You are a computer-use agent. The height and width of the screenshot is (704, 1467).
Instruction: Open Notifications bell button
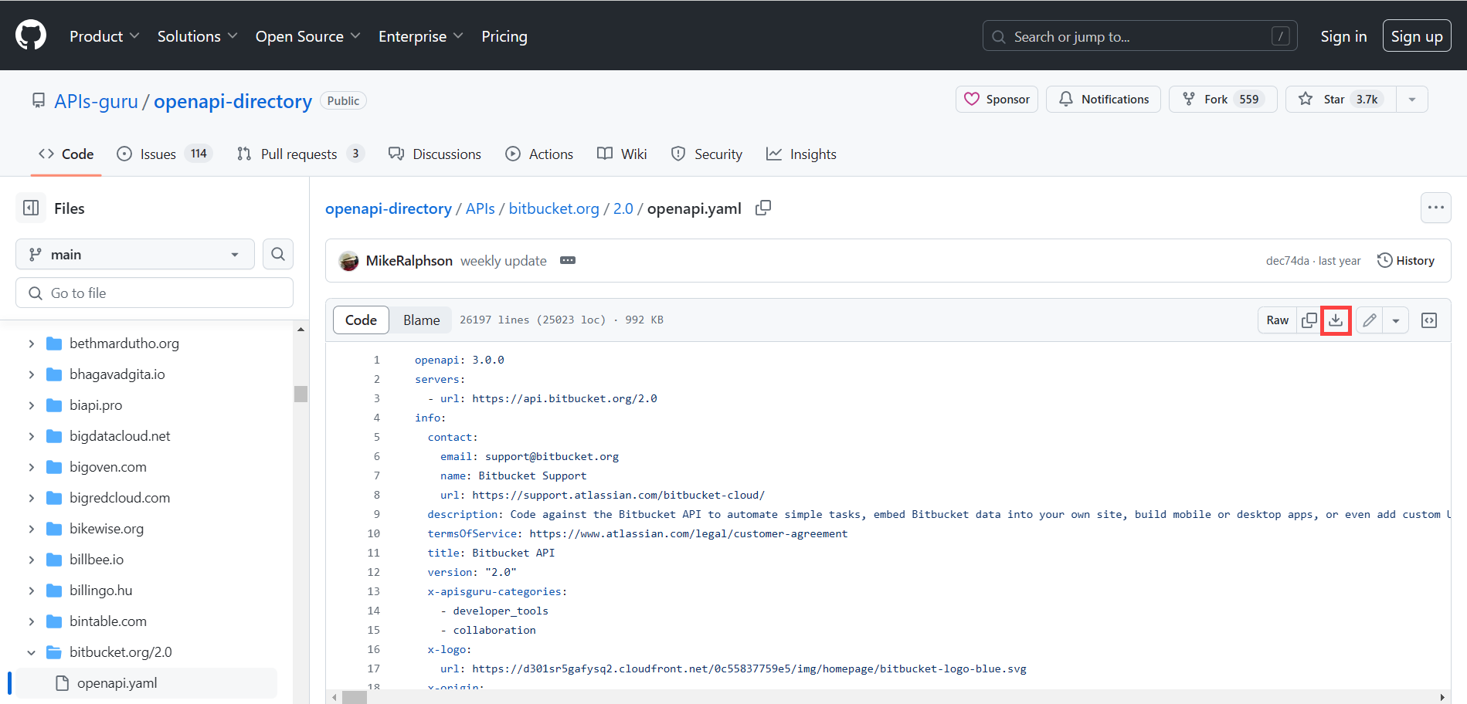(1103, 100)
